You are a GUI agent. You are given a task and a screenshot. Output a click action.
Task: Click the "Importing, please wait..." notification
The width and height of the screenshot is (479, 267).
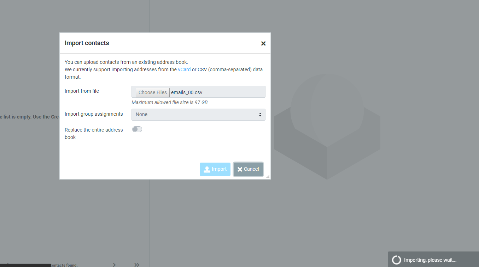click(x=430, y=260)
